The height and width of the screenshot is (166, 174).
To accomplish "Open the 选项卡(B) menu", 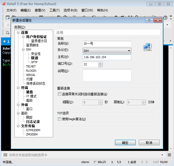I will click(x=71, y=10).
